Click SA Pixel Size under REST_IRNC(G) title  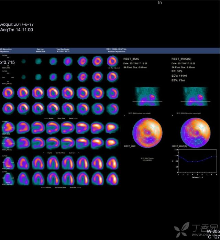pos(183,67)
